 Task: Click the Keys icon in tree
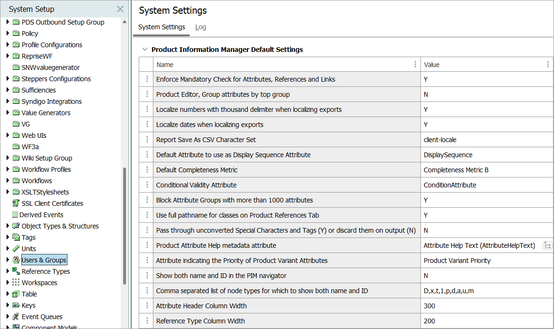click(x=16, y=305)
